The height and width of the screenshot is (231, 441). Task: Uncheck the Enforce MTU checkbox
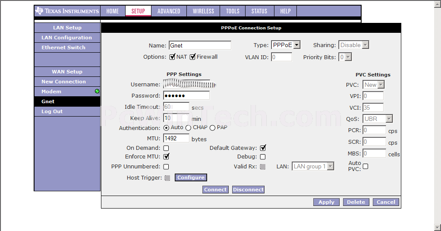tap(166, 156)
